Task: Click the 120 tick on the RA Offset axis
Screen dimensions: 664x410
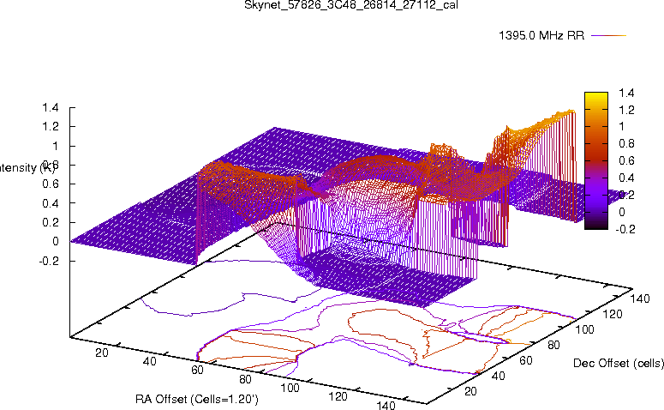Action: click(x=338, y=396)
